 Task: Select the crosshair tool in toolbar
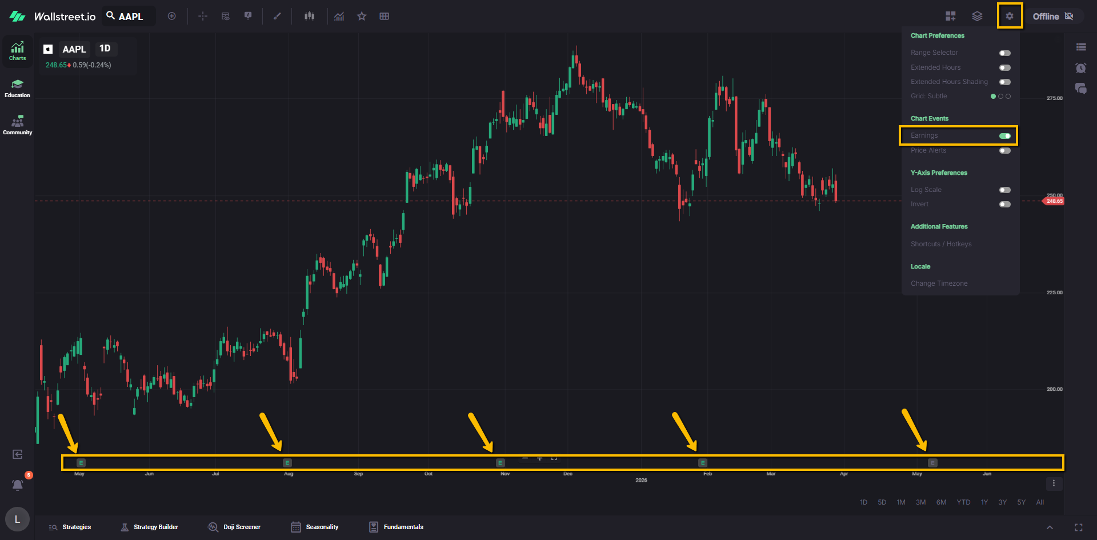click(x=203, y=16)
